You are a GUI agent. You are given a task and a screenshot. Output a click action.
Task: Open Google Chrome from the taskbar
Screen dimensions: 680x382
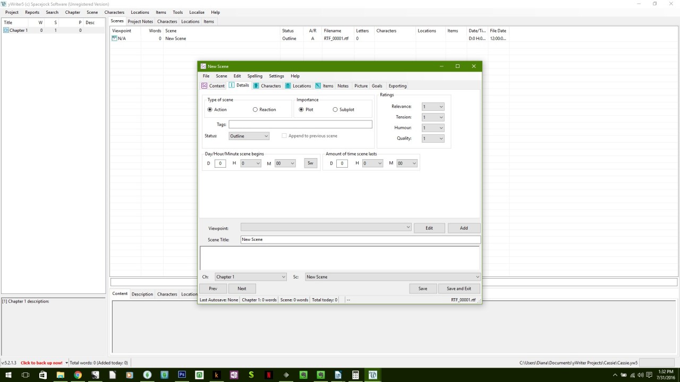[x=78, y=375]
